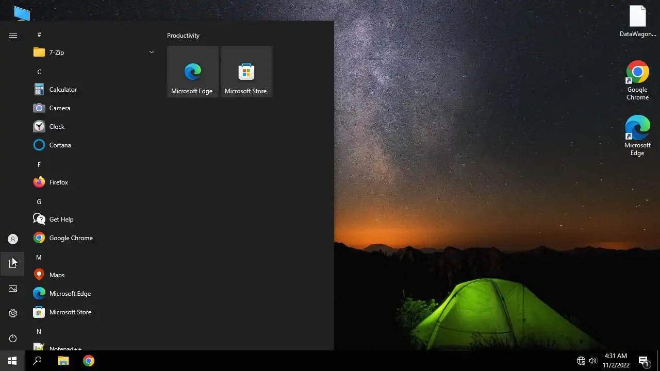Screen dimensions: 660x371
Task: Open the volume speaker icon in tray
Action: 593,361
